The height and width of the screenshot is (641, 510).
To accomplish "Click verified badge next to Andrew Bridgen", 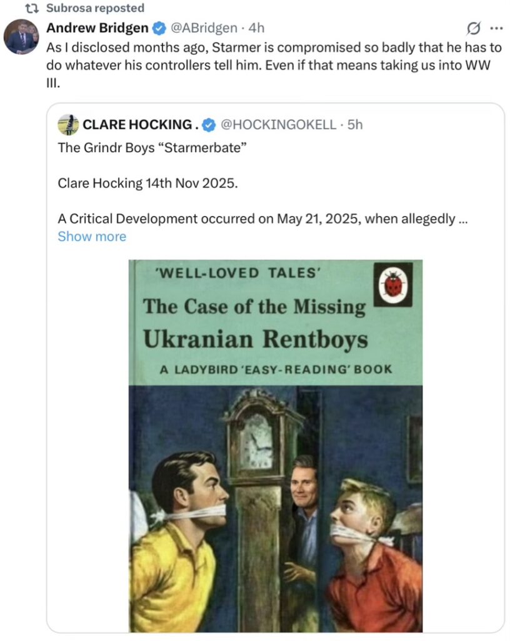I will point(159,28).
